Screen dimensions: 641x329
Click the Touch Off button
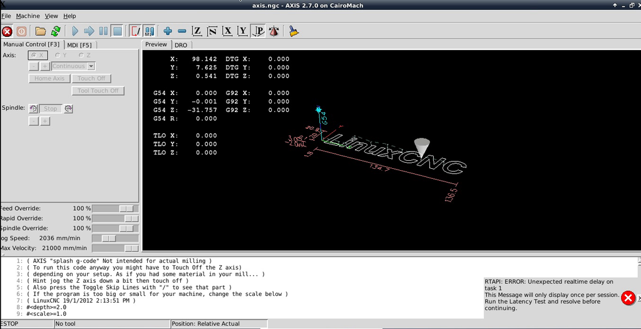coord(91,78)
